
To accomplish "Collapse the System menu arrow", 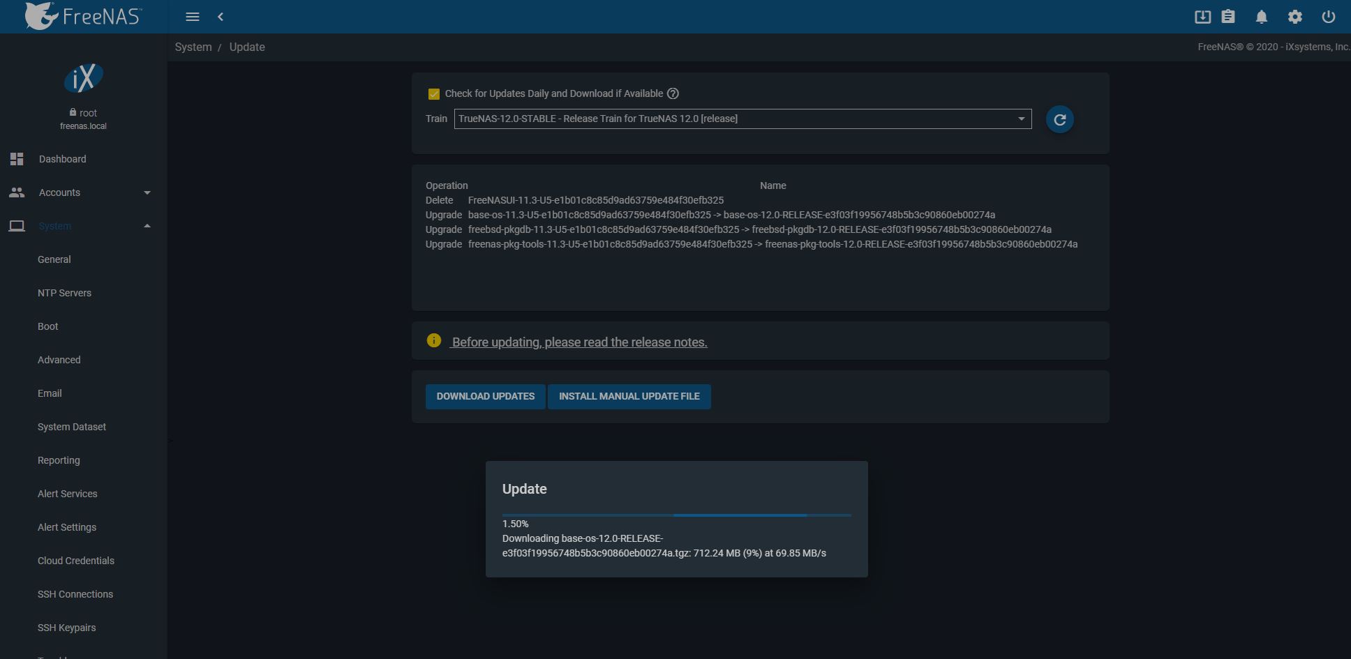I will pyautogui.click(x=147, y=226).
